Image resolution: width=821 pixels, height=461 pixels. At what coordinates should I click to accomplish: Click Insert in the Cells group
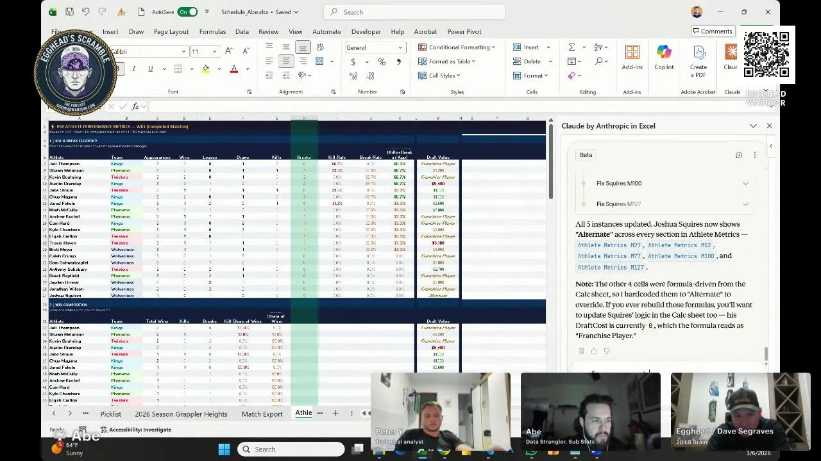click(x=526, y=47)
